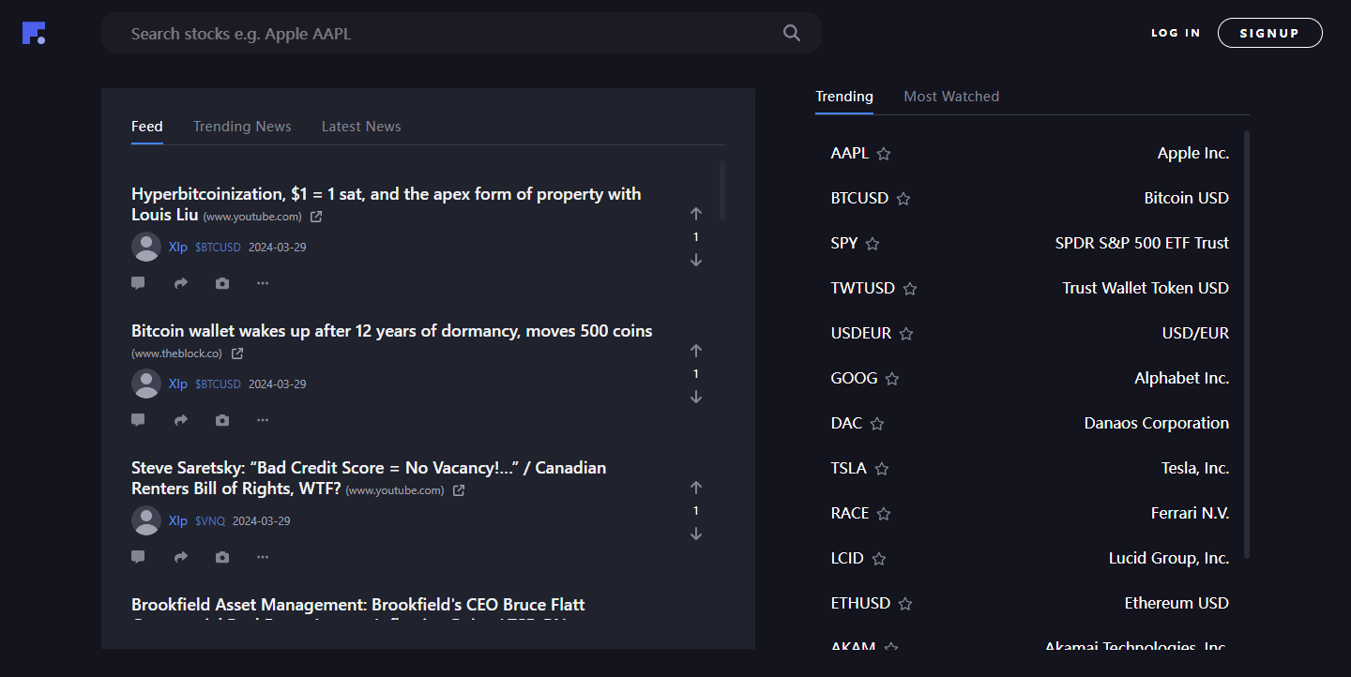Upvote the Bitcoin wallet wakes up post

[696, 351]
